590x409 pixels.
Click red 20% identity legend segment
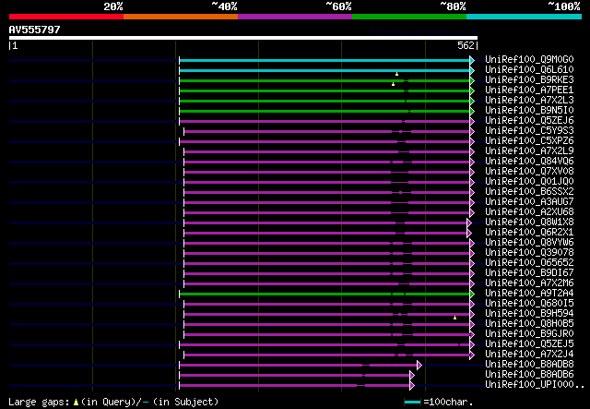[66, 17]
